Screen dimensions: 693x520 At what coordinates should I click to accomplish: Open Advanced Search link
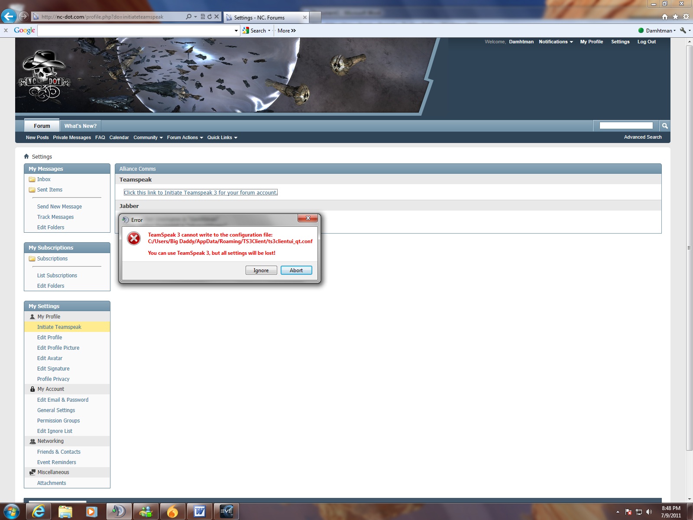point(643,137)
